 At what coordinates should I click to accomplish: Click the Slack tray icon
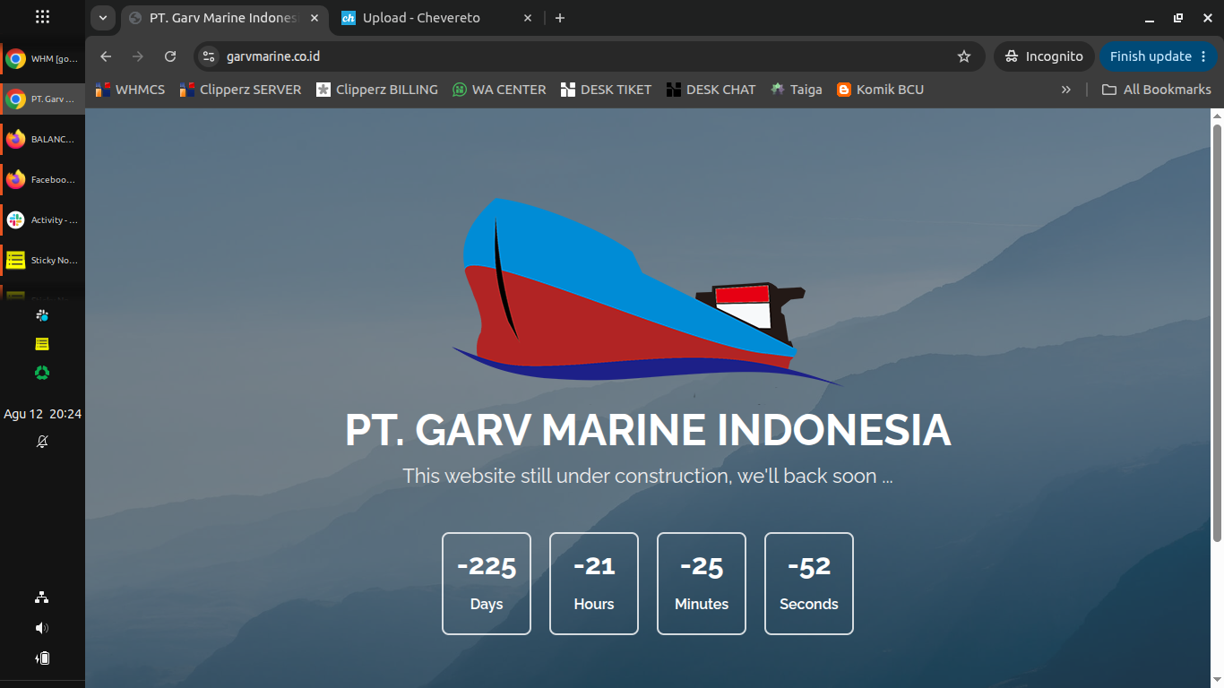[42, 315]
